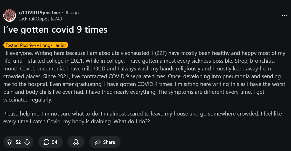Open the r/COVID19positive subreddit link
Screen dimensions: 291x151
click(x=39, y=13)
